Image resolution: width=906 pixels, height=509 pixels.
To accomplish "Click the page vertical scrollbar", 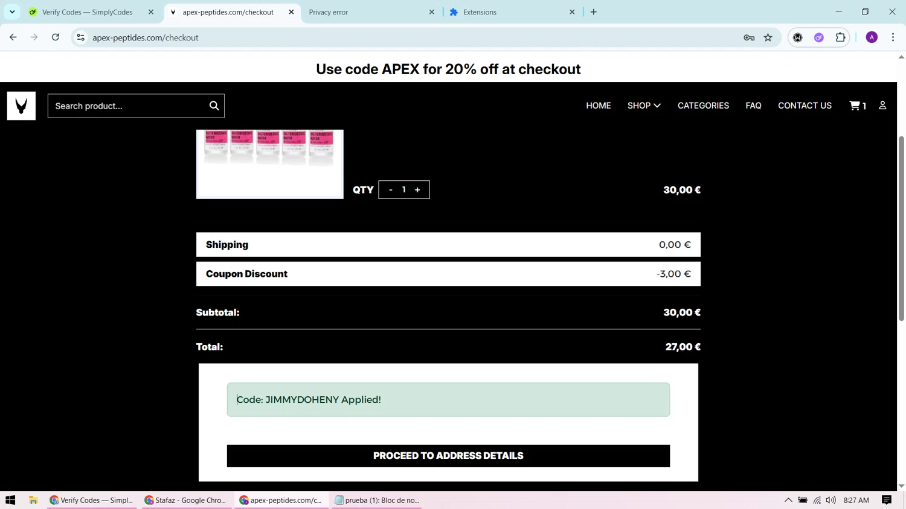I will click(901, 229).
